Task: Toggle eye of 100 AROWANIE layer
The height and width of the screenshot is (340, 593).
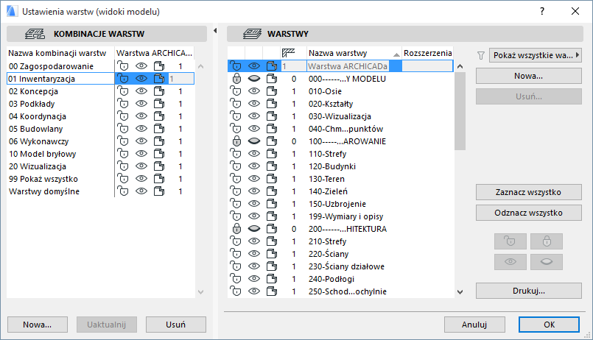Action: (253, 141)
